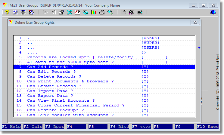The height and width of the screenshot is (135, 224).
Task: Select the highlighted Can Add Records row
Action: tap(104, 67)
